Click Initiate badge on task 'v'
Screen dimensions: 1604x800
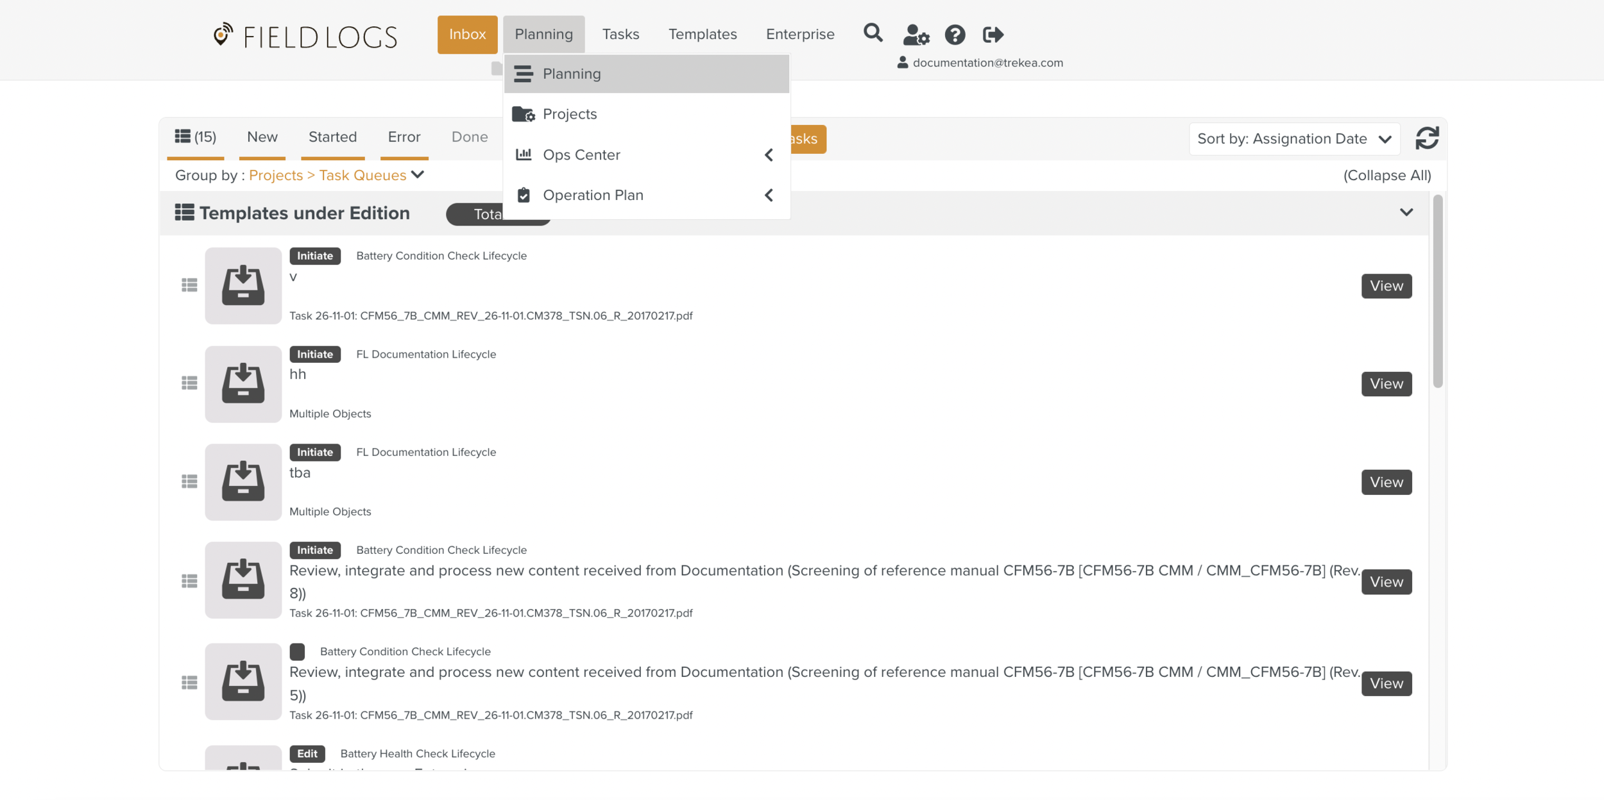[x=315, y=256]
